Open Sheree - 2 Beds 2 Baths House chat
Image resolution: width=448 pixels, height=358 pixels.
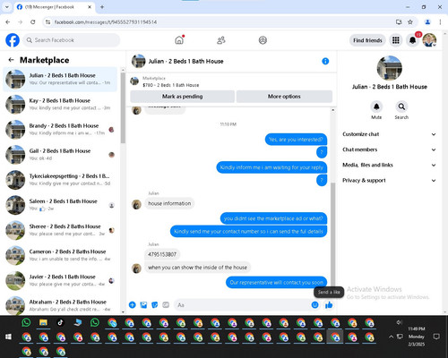60,230
